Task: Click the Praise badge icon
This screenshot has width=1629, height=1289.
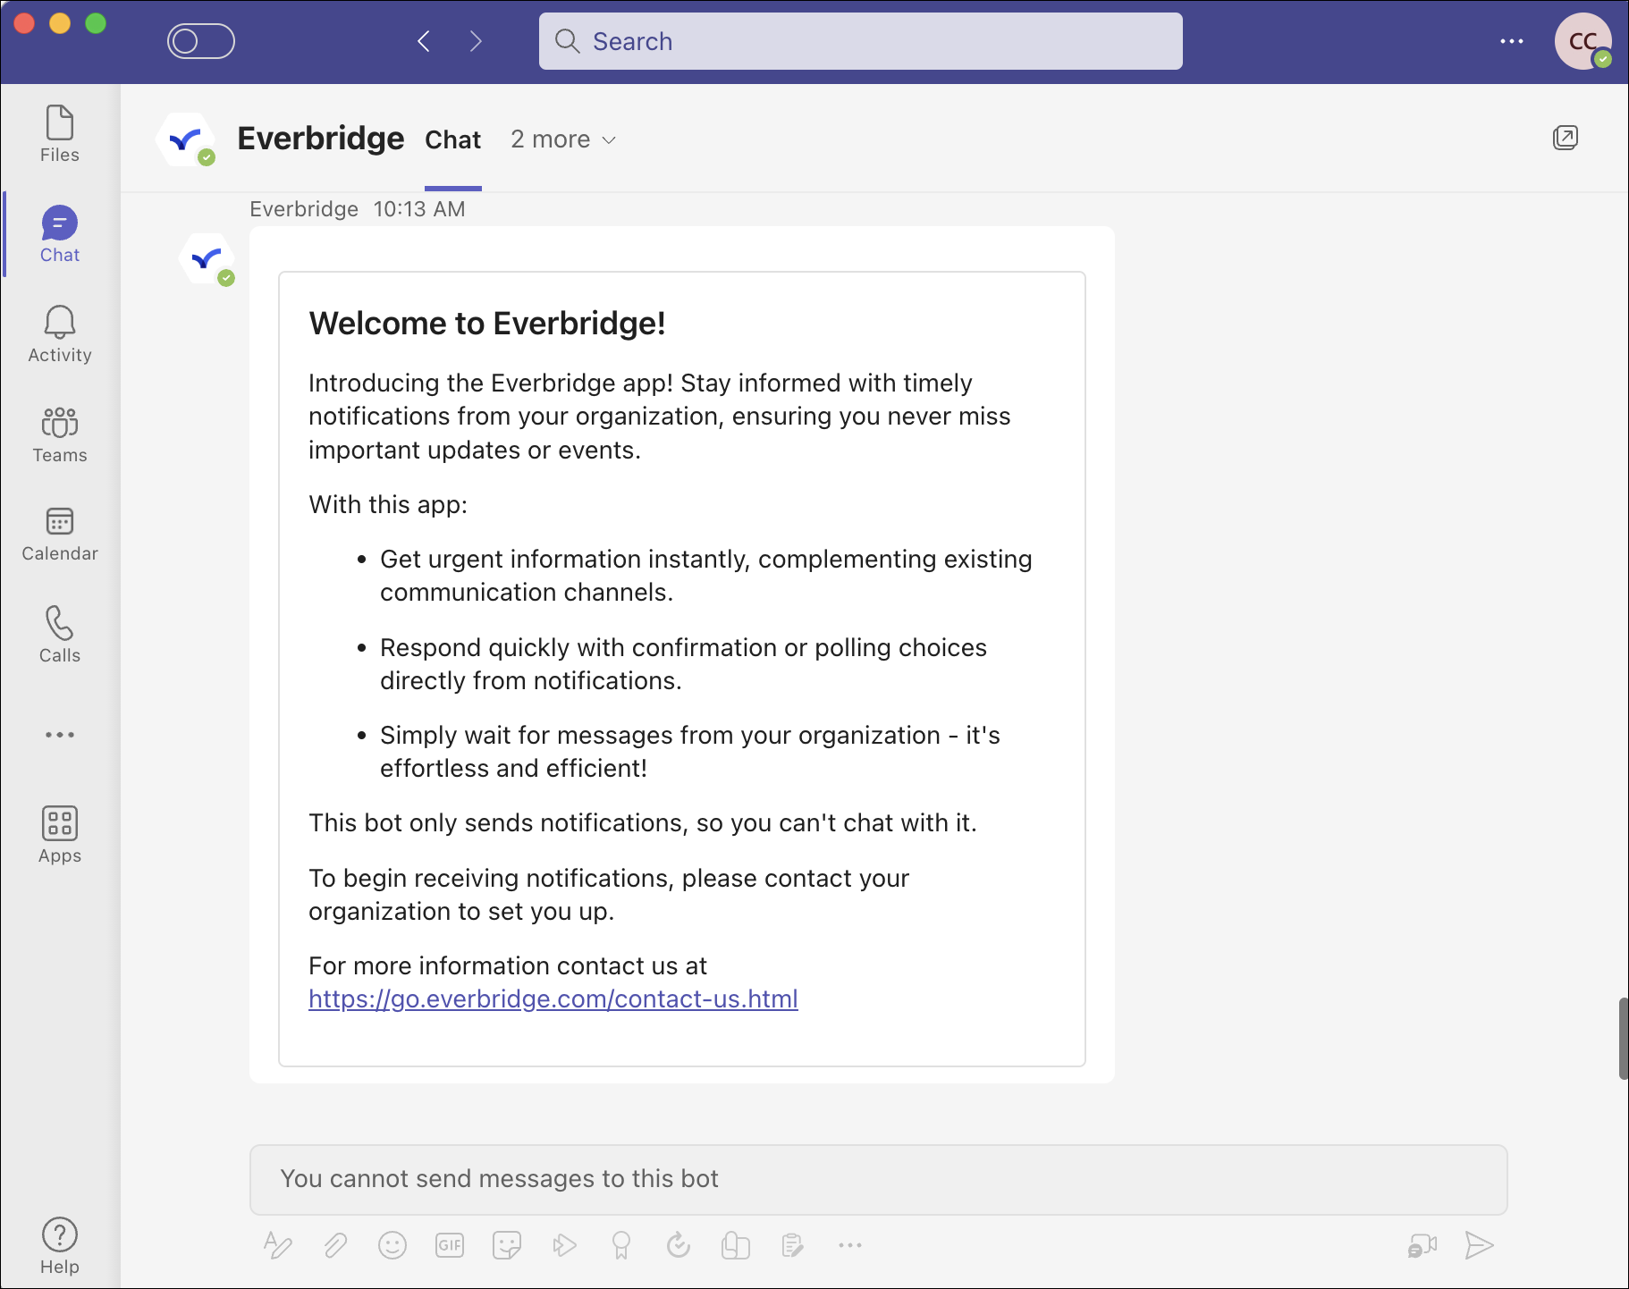Action: [x=621, y=1245]
